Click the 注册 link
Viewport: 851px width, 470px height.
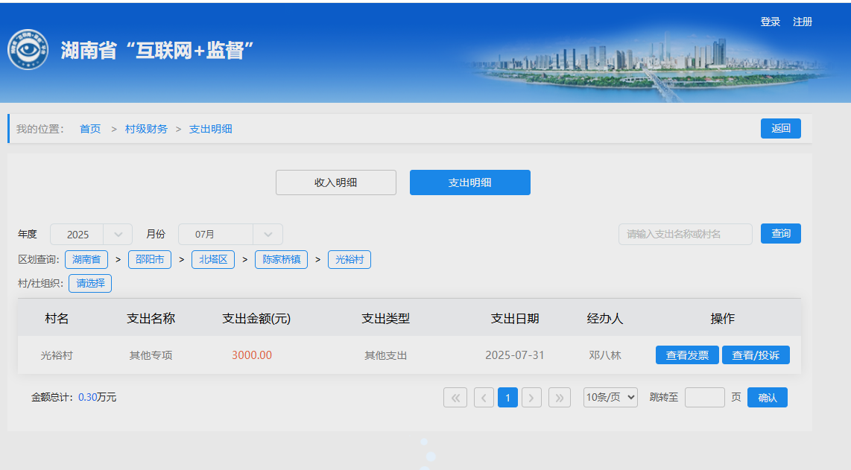tap(803, 22)
